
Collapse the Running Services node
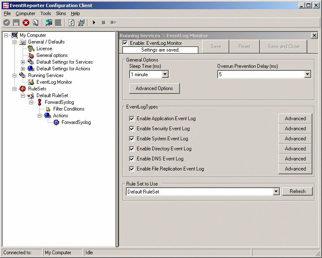[14, 75]
